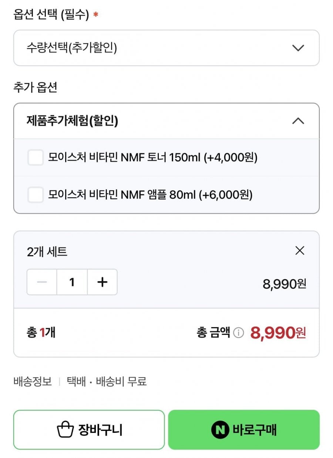Click the down chevron in option selector
This screenshot has height=458, width=333.
(x=298, y=48)
